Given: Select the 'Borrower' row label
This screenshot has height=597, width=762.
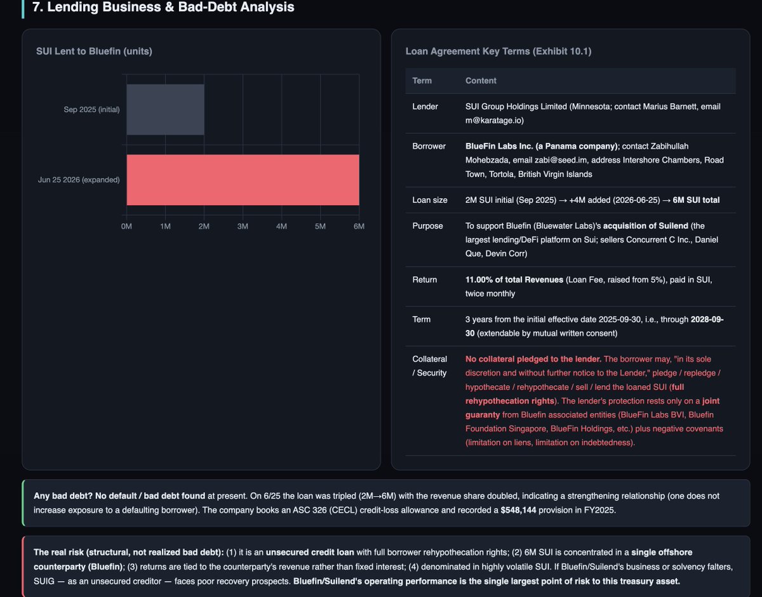Looking at the screenshot, I should click(x=430, y=146).
